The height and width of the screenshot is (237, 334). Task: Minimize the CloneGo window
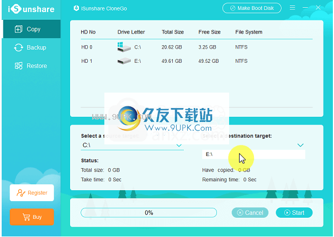[305, 8]
